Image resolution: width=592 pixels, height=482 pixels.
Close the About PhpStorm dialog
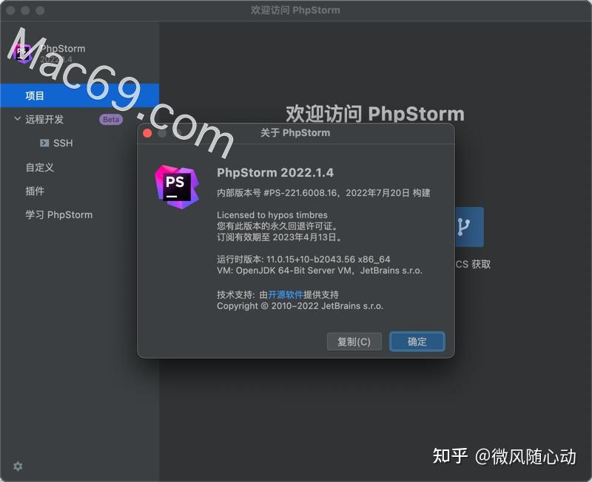(148, 132)
